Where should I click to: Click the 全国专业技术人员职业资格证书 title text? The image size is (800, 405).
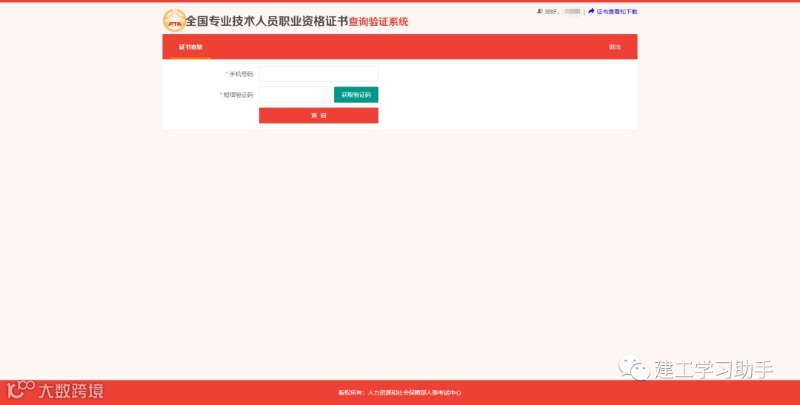[x=267, y=21]
